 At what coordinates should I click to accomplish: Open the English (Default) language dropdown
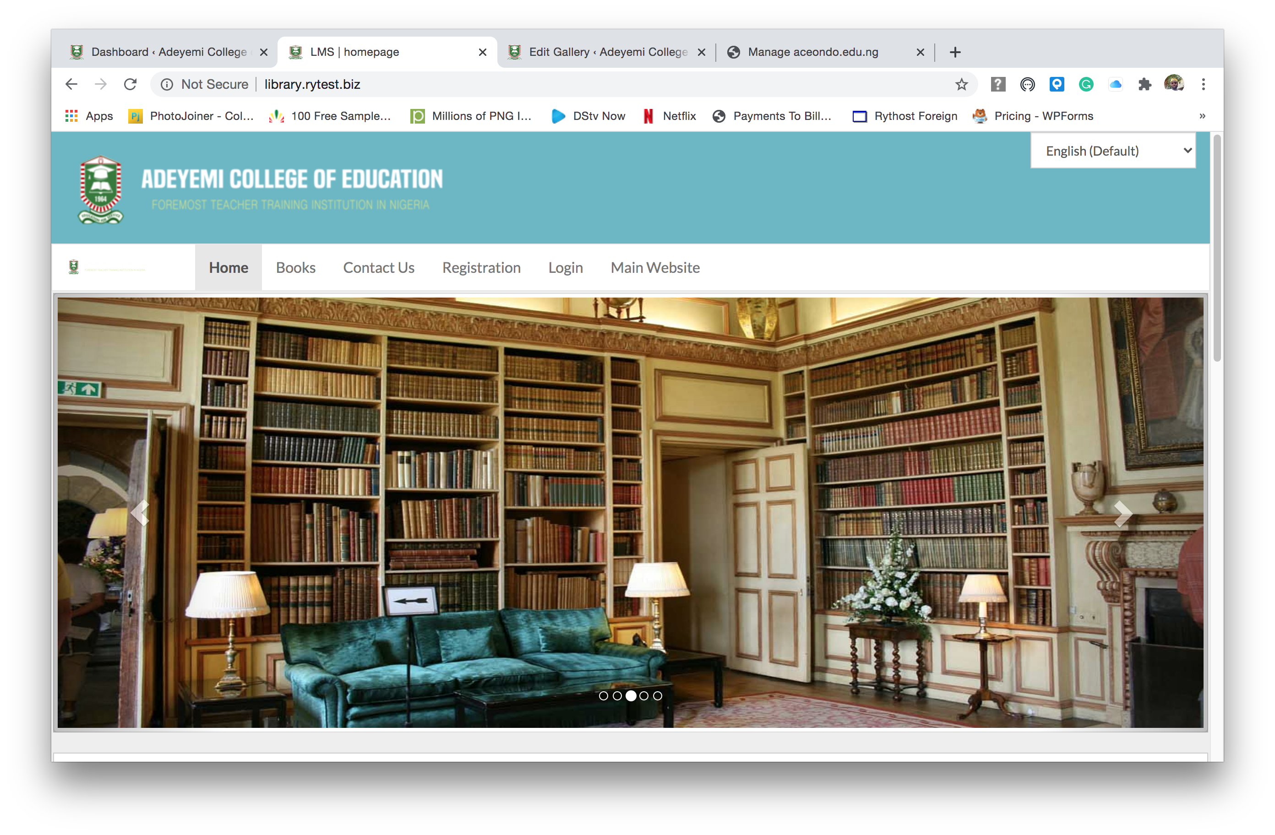1113,151
